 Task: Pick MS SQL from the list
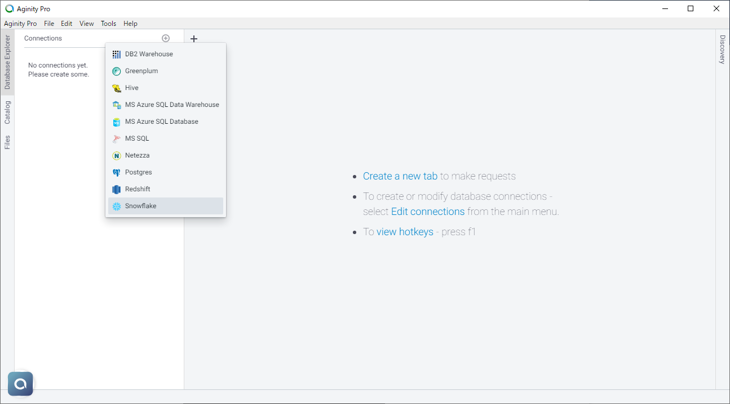click(x=135, y=138)
